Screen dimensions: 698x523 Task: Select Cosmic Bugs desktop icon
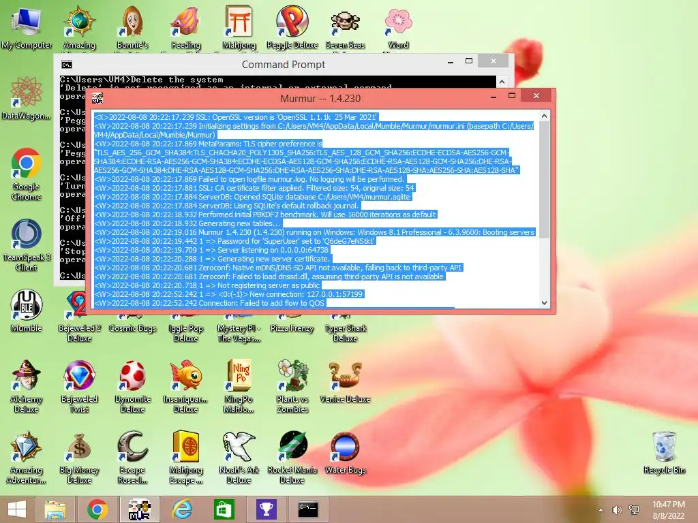click(132, 325)
